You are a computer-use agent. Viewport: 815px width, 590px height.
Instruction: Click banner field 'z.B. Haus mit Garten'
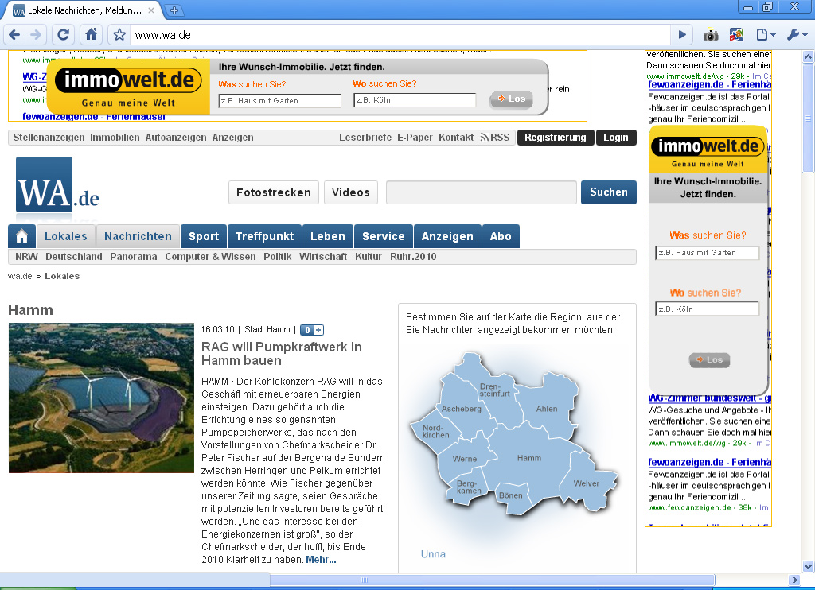point(279,101)
